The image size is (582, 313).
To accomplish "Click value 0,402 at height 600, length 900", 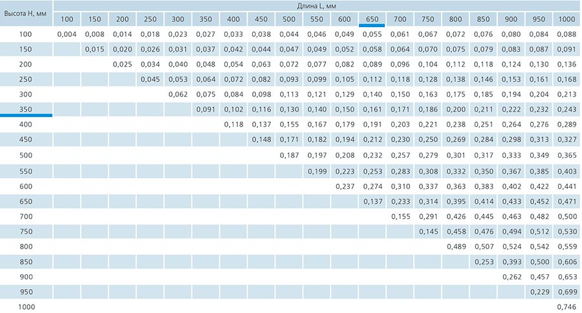I will [512, 186].
